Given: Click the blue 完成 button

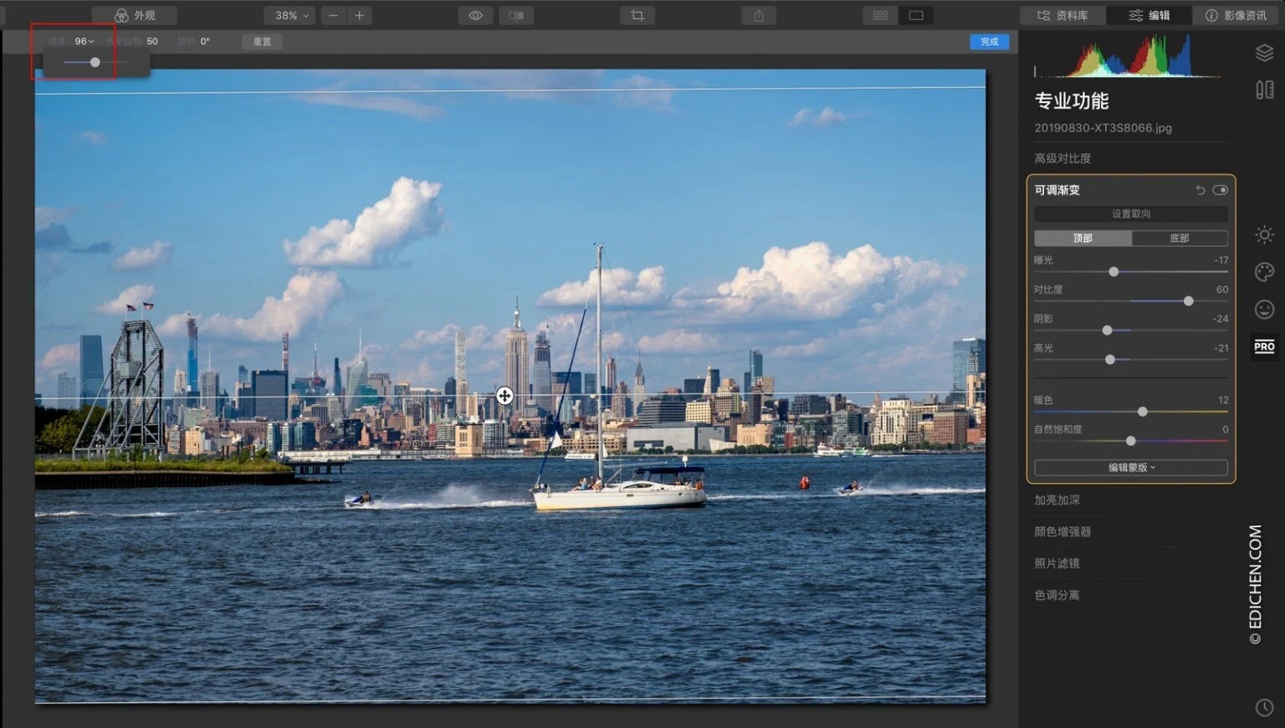Looking at the screenshot, I should coord(989,41).
